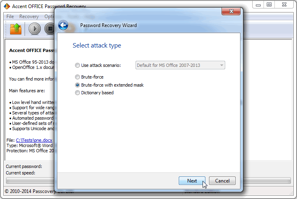Click the Next button
Viewport: 297px width, 199px height.
[192, 181]
